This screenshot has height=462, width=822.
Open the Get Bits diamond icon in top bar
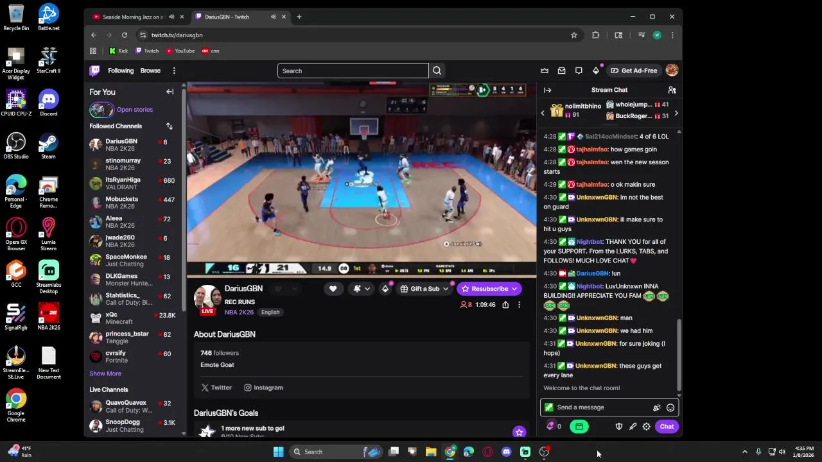(596, 71)
